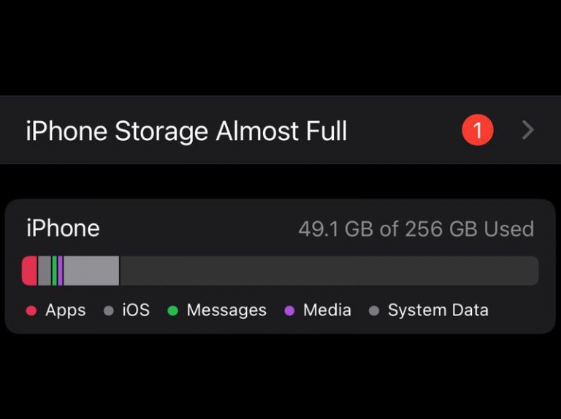
Task: Tap the gray dot beside iOS legend
Action: pos(109,311)
